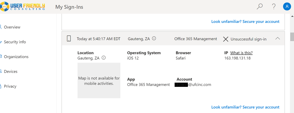Open the search magnifier icon

260,7
